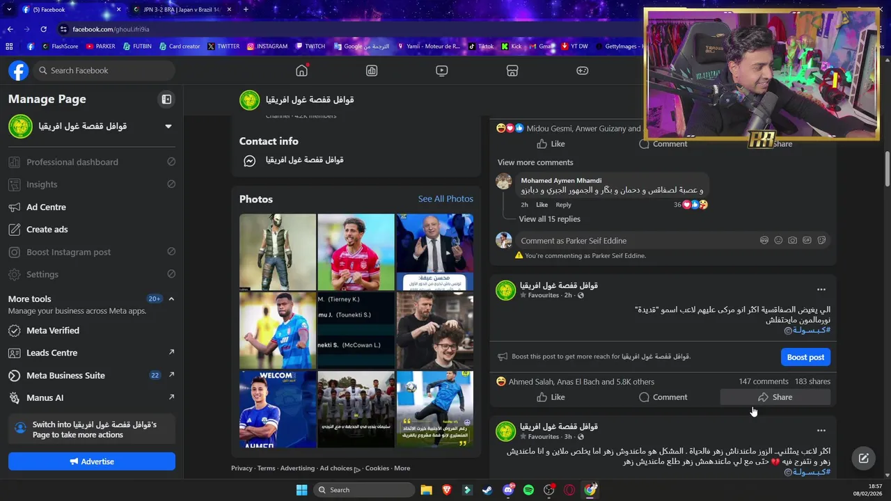The width and height of the screenshot is (891, 501).
Task: Add GIF to the comment
Action: click(x=807, y=240)
